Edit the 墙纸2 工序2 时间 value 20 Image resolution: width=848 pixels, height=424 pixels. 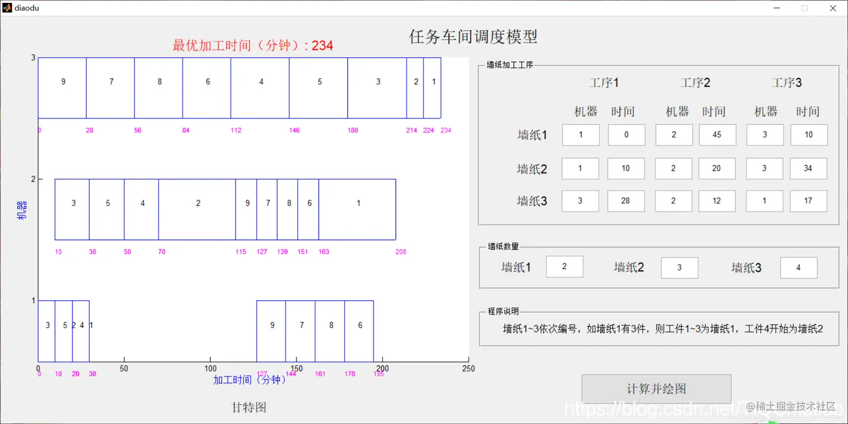point(717,168)
